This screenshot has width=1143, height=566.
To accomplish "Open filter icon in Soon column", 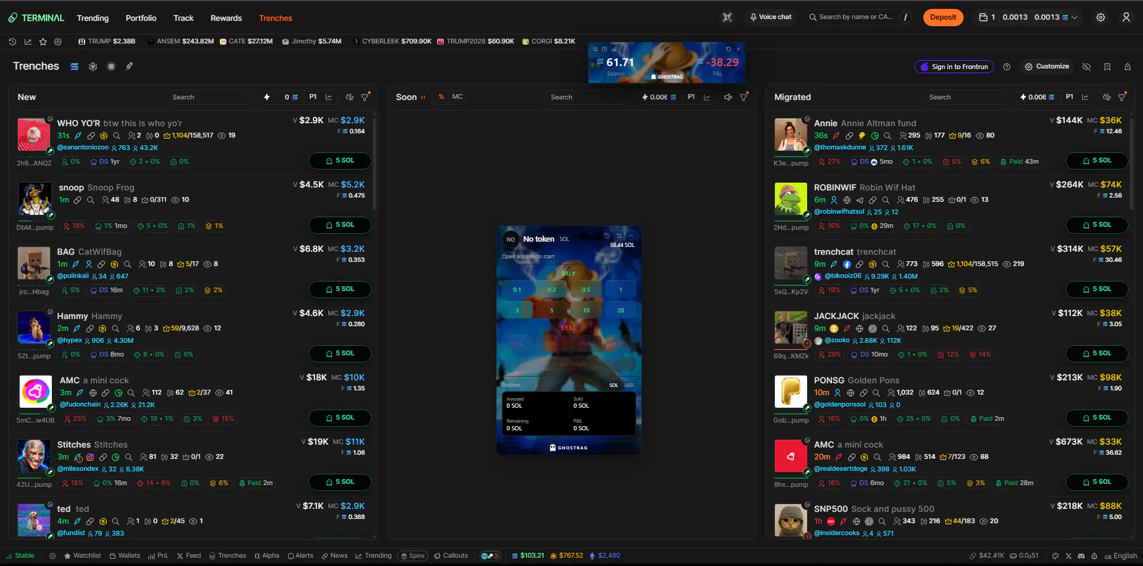I will click(x=744, y=97).
